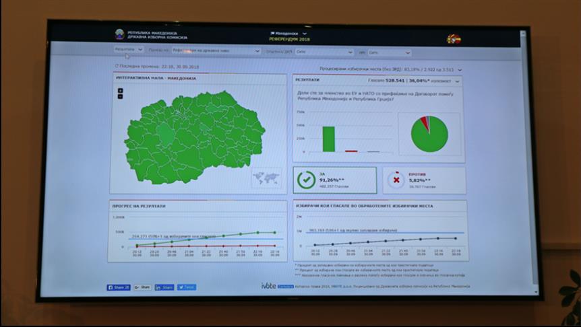Click the tall green bar in results chart
Screen dimensions: 581x327
click(x=328, y=139)
